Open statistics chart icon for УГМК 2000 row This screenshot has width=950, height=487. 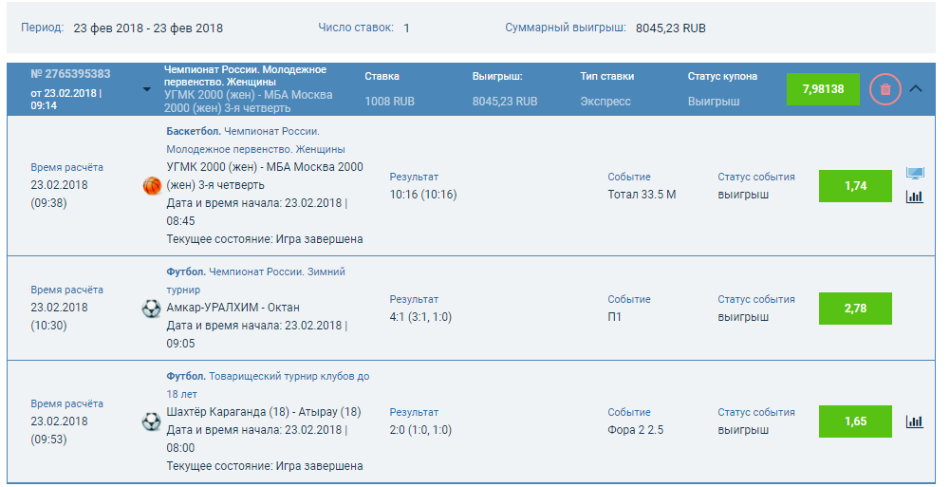click(915, 197)
